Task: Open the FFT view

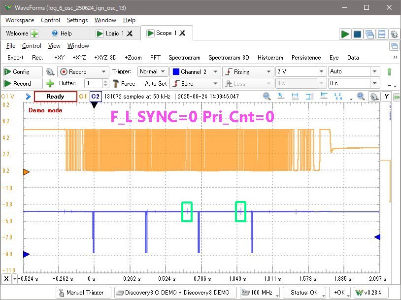Action: click(x=155, y=58)
